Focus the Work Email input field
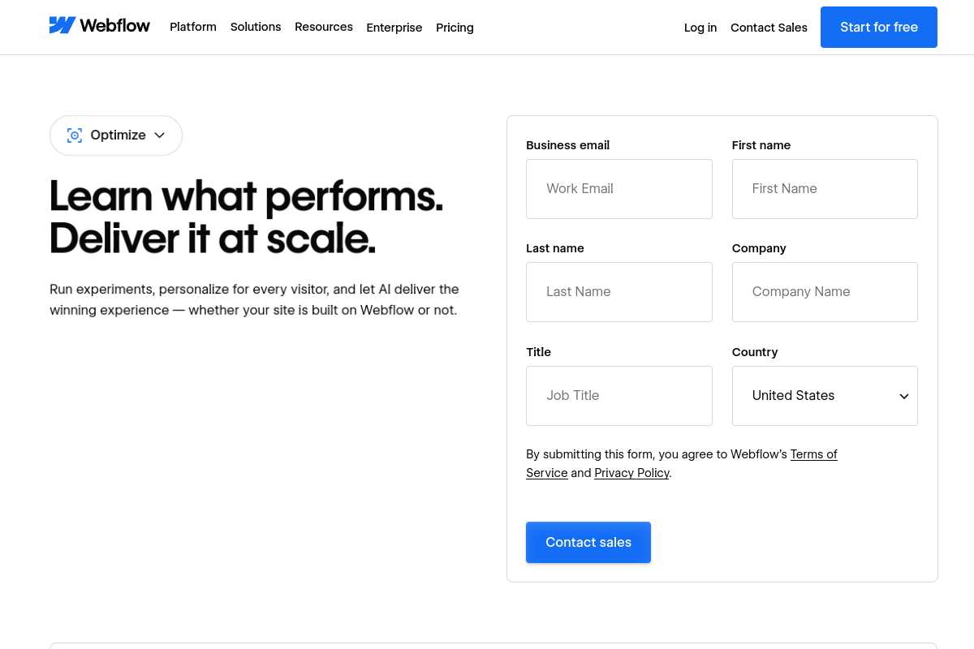 click(619, 189)
